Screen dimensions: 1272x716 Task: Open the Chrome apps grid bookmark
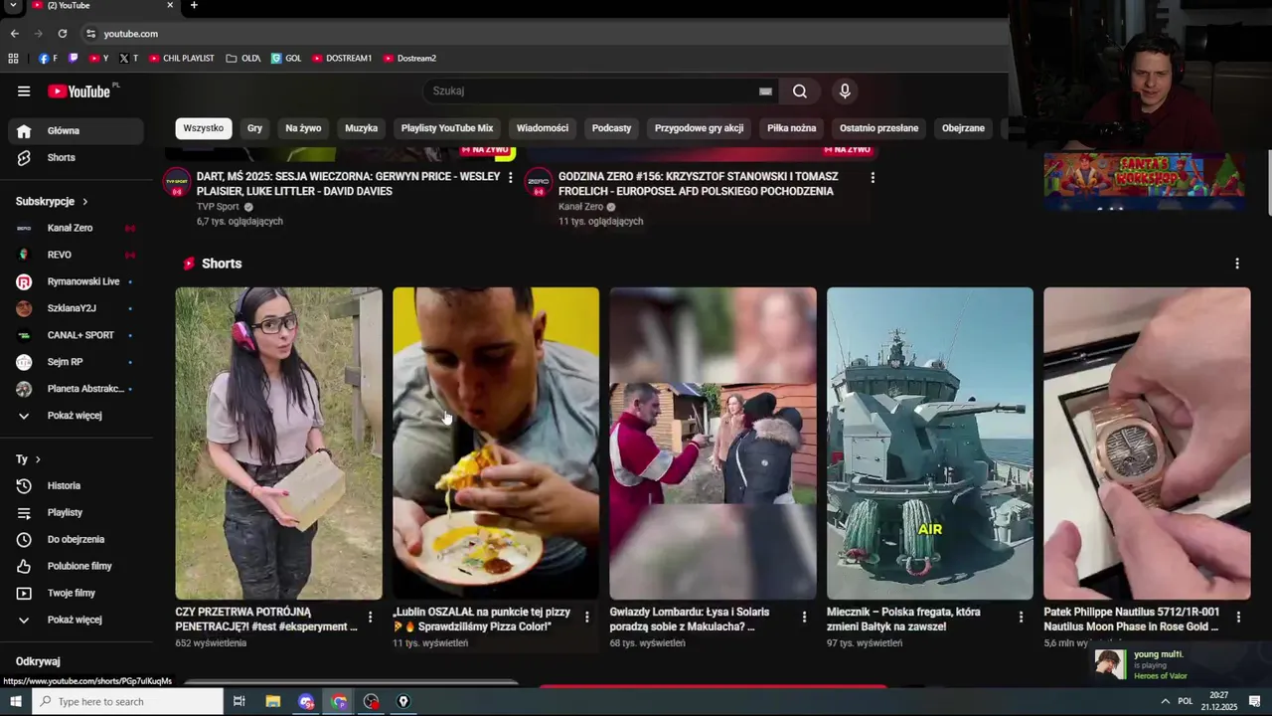13,59
